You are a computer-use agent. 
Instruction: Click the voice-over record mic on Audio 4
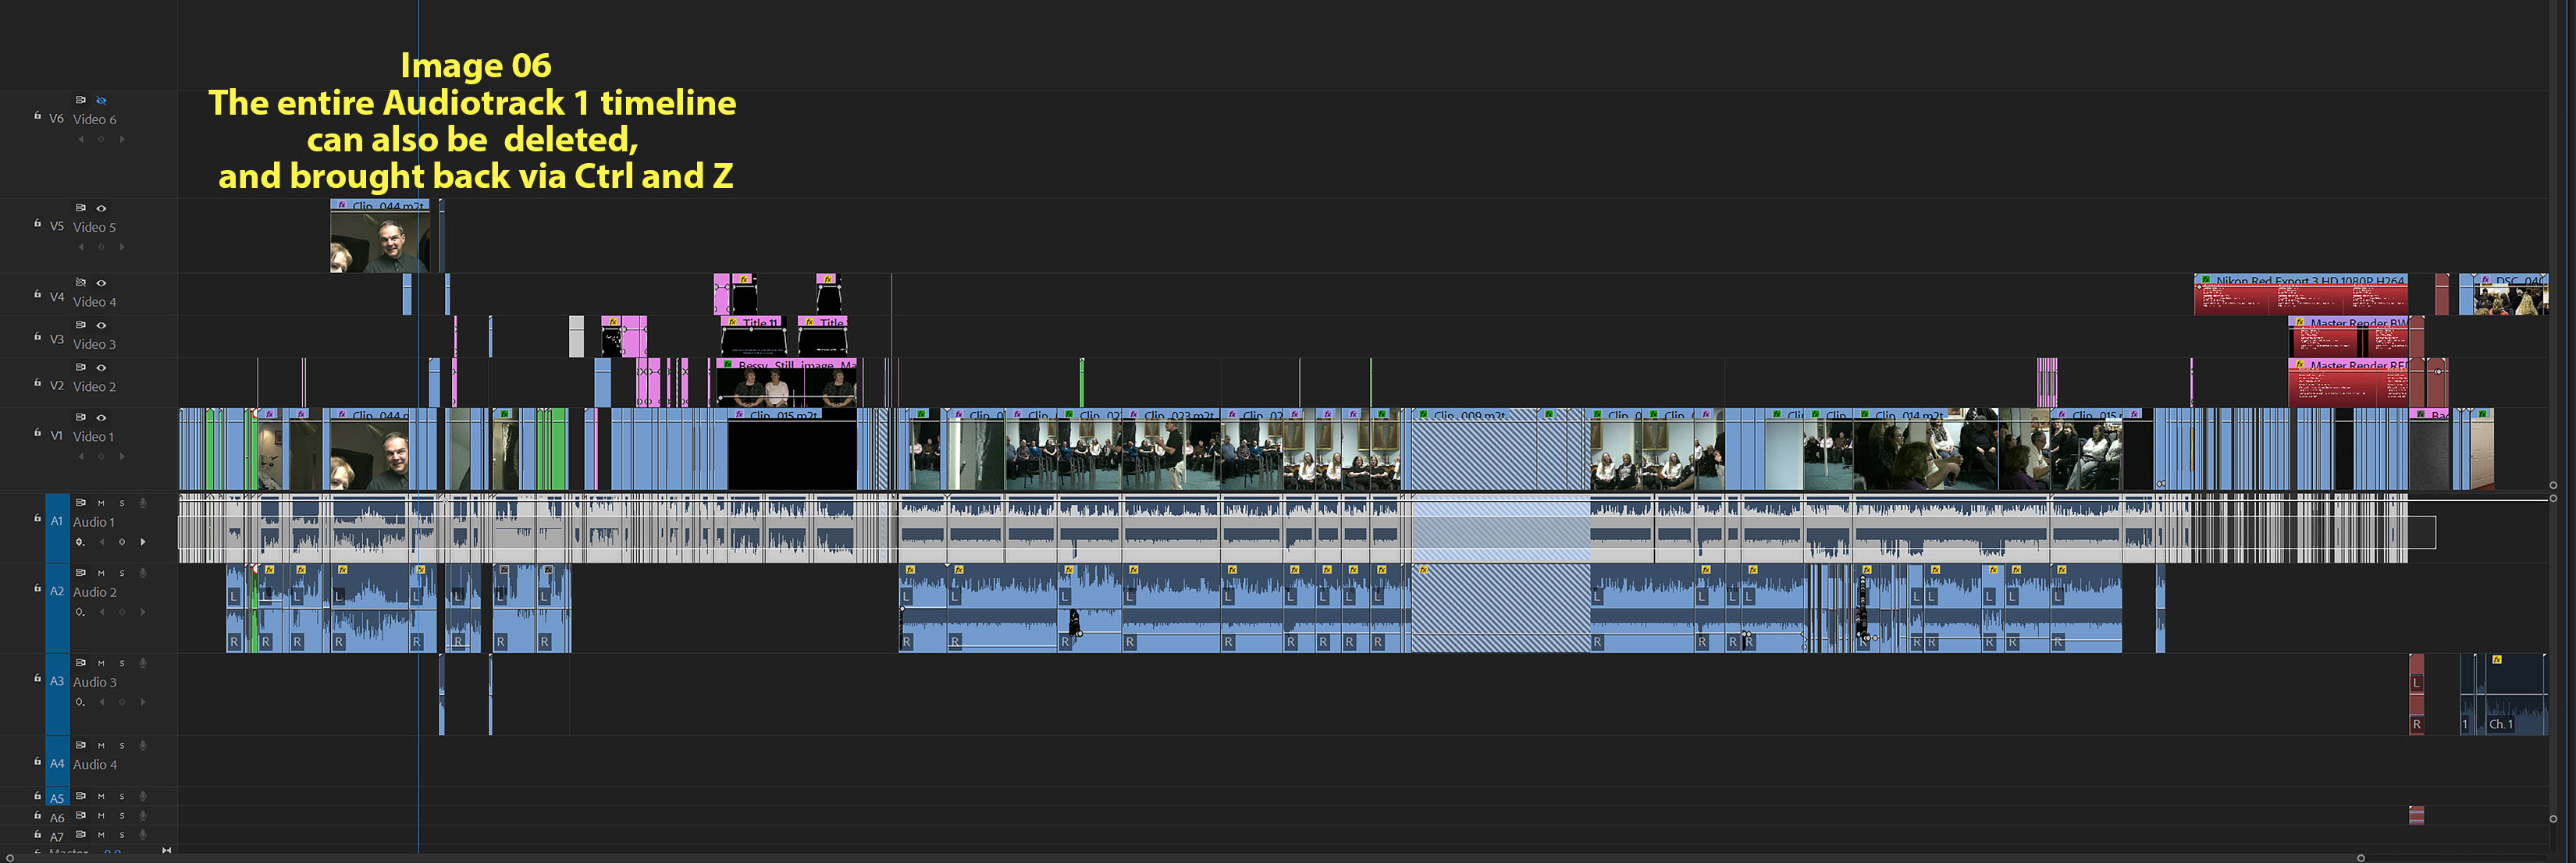point(142,745)
